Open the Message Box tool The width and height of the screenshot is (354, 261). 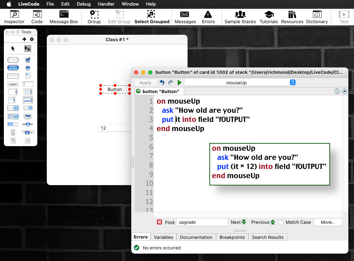(64, 17)
